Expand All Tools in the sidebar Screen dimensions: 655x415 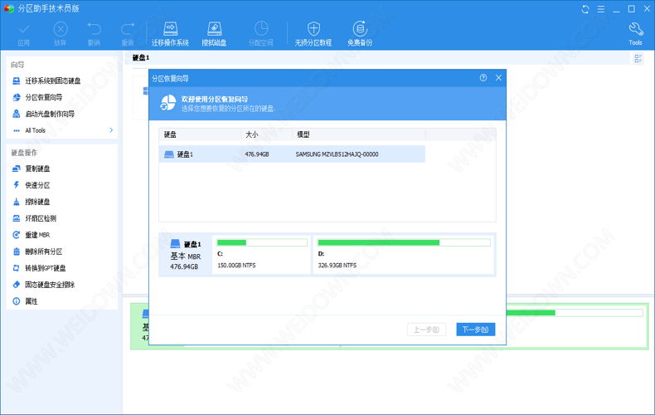coord(111,130)
